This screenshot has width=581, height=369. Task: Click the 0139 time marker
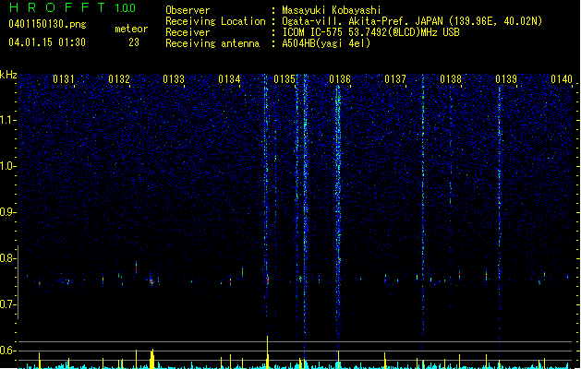click(506, 79)
